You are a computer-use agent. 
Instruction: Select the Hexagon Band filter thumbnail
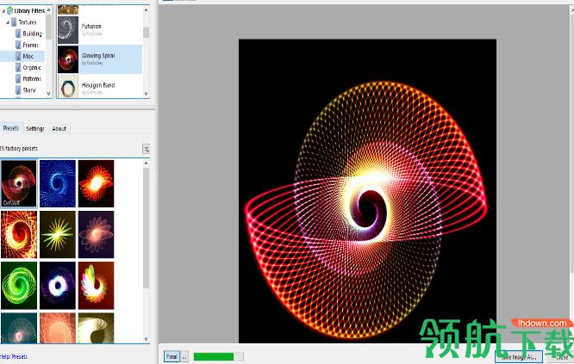pyautogui.click(x=68, y=87)
